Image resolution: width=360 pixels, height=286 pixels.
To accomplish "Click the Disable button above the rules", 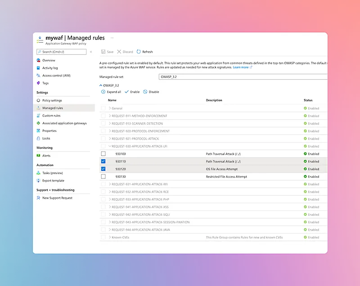I will coord(151,92).
